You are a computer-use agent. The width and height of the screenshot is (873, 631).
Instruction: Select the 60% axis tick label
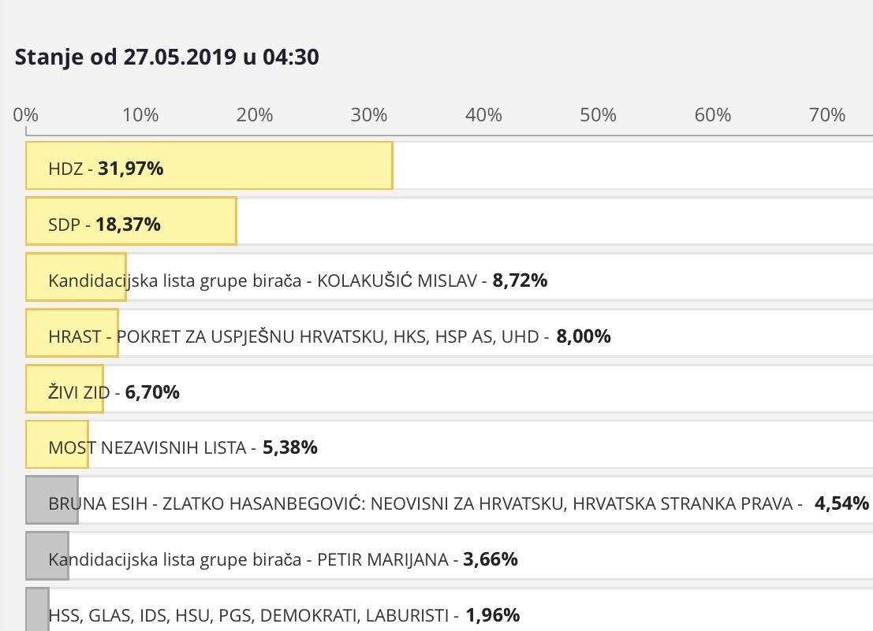[x=713, y=115]
